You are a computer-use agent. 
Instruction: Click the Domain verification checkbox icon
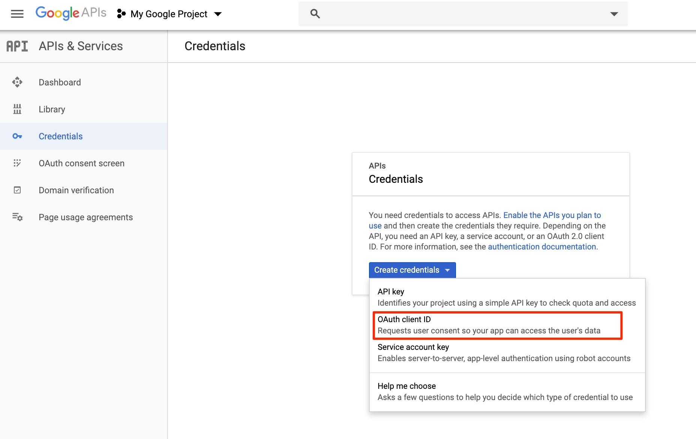click(17, 190)
